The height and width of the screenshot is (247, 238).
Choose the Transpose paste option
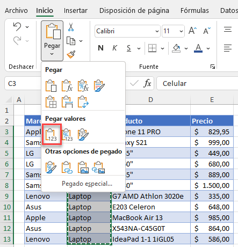83,102
